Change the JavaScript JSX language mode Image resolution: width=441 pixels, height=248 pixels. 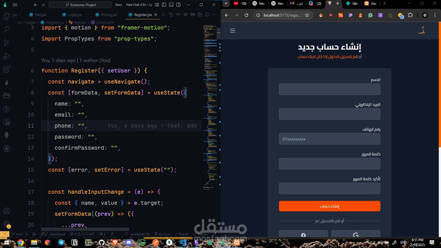[x=140, y=234]
